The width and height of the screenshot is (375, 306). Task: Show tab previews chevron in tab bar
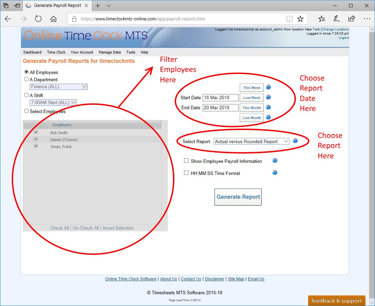click(108, 6)
